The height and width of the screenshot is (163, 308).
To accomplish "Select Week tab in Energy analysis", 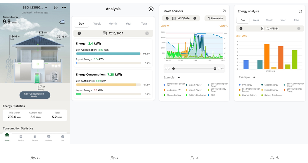I will tap(256, 20).
